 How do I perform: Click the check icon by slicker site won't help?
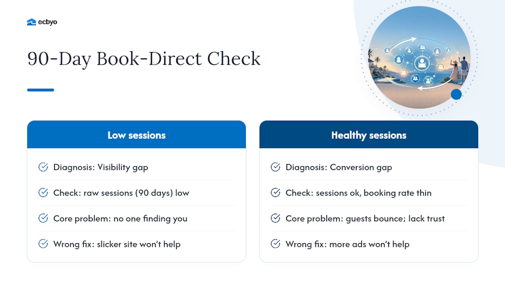[43, 244]
